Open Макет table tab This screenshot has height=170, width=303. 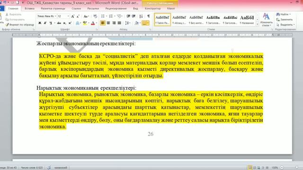171,8
